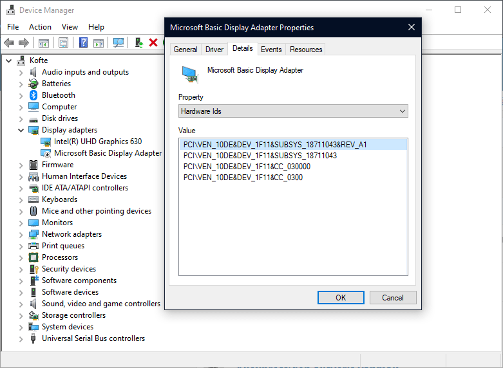Select the Human Interface Devices icon

pyautogui.click(x=33, y=177)
